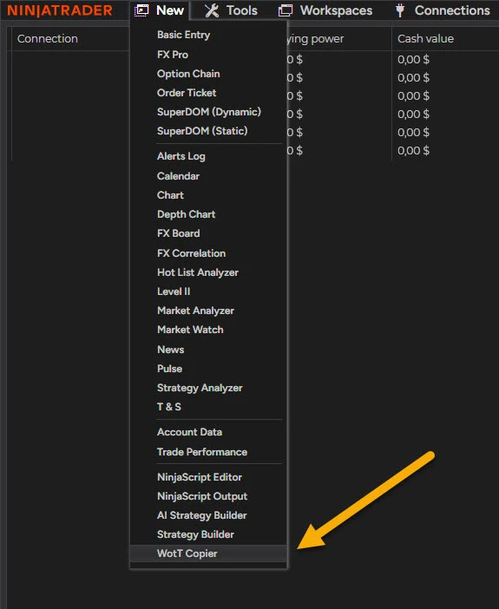Click the Workspaces stacked windows icon
The height and width of the screenshot is (609, 499).
point(286,10)
